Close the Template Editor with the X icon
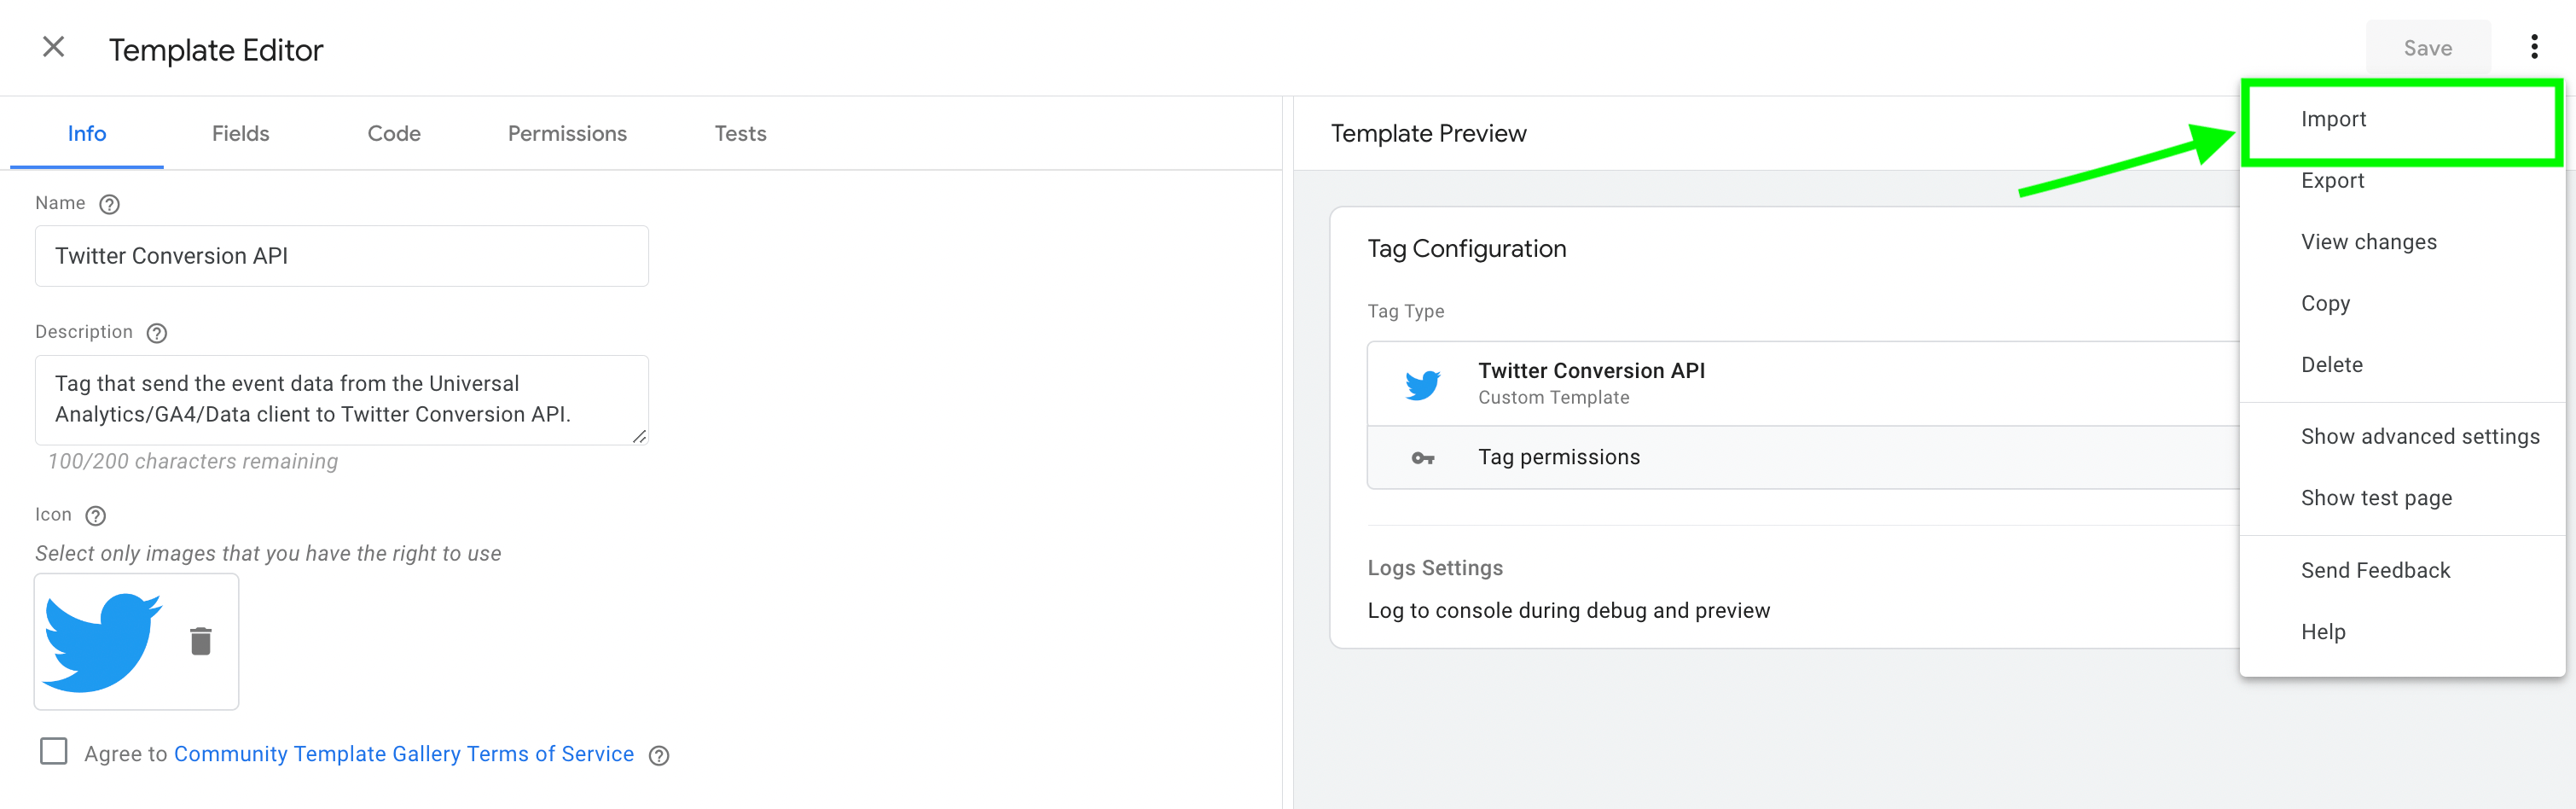This screenshot has width=2576, height=809. tap(53, 47)
